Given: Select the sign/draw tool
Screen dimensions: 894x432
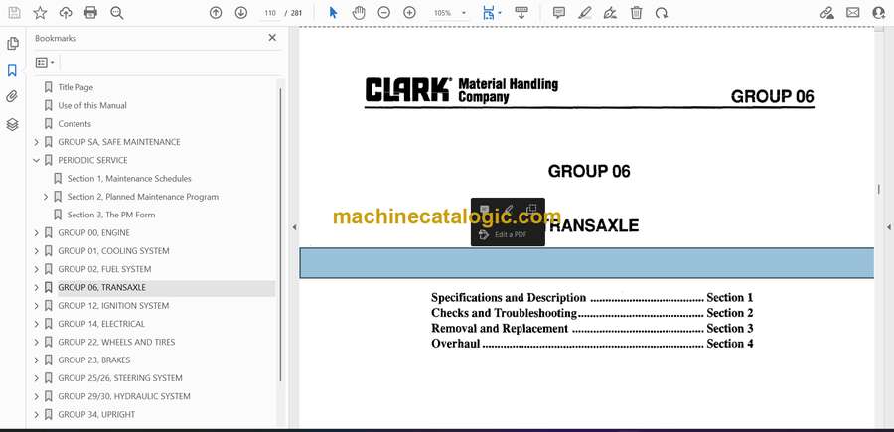Looking at the screenshot, I should [x=610, y=13].
